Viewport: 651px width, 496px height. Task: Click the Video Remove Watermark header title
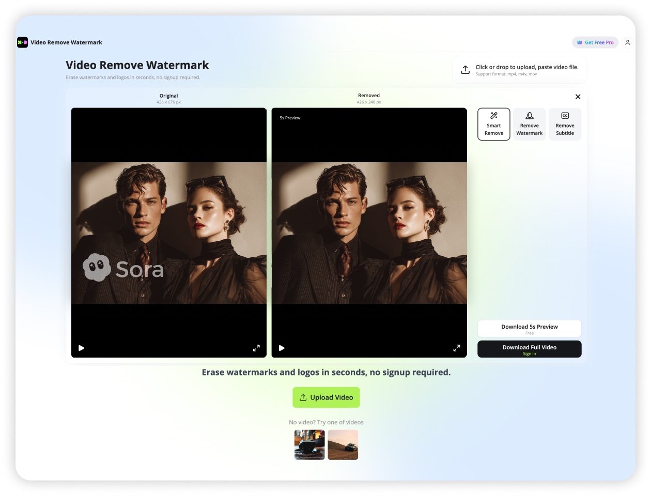pyautogui.click(x=66, y=42)
